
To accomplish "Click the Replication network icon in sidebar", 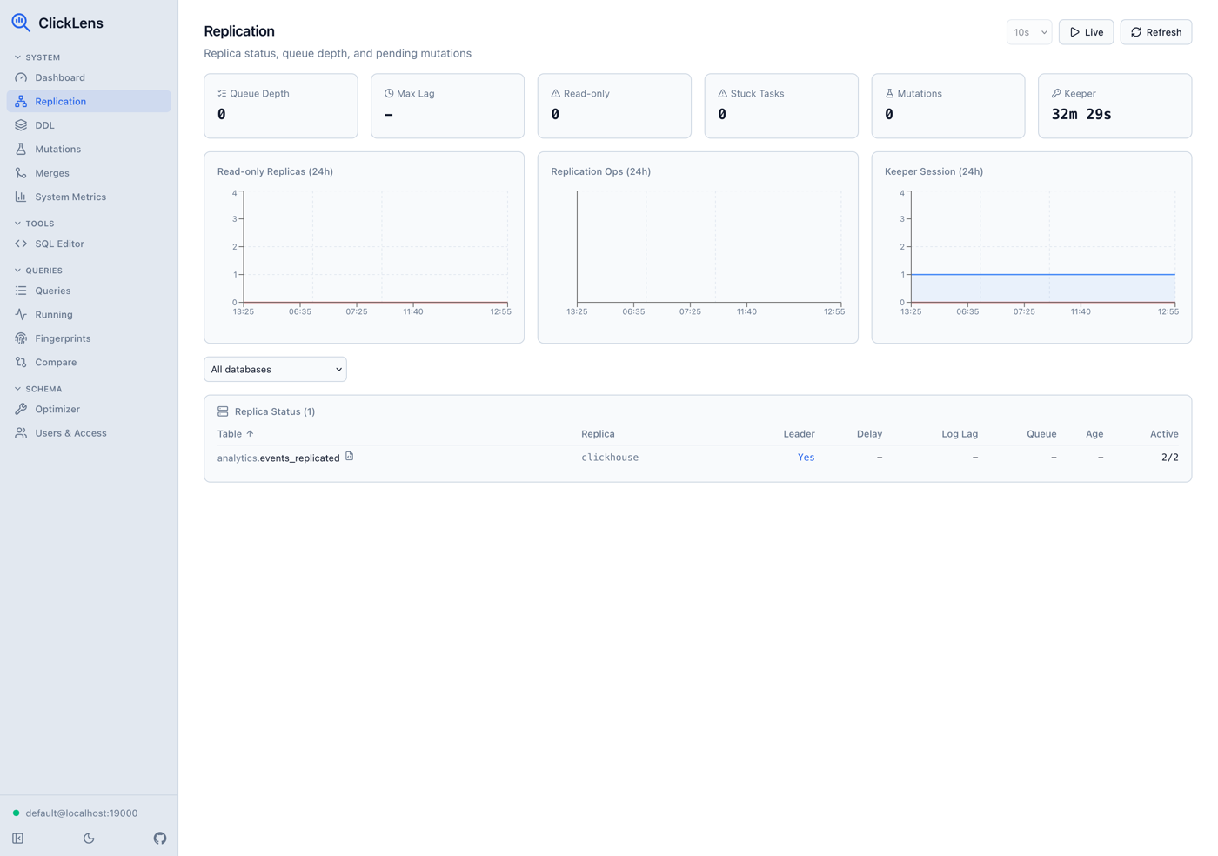I will pos(21,102).
